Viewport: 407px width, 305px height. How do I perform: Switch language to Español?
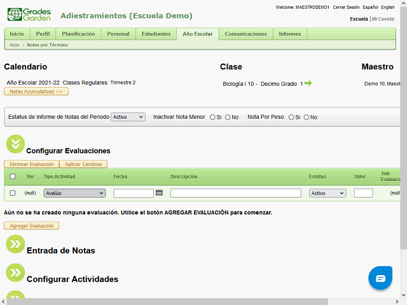370,7
